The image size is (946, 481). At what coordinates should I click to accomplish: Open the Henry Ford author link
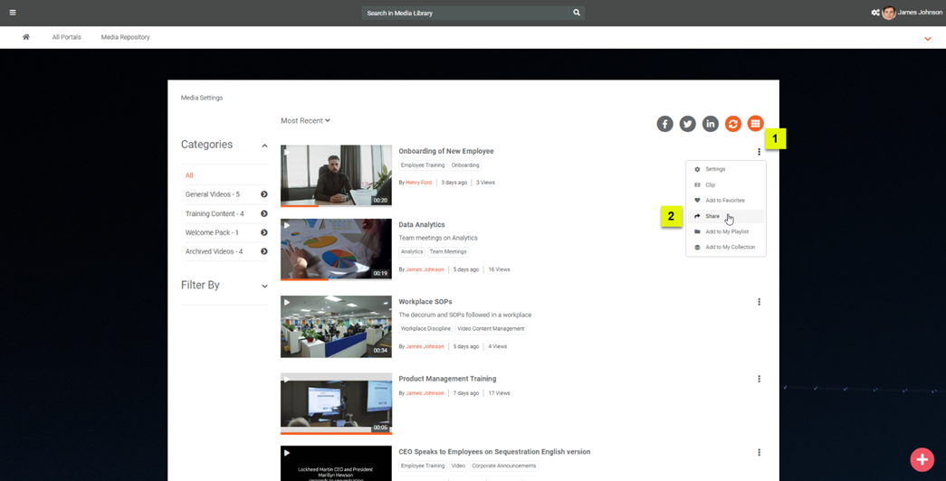[418, 183]
